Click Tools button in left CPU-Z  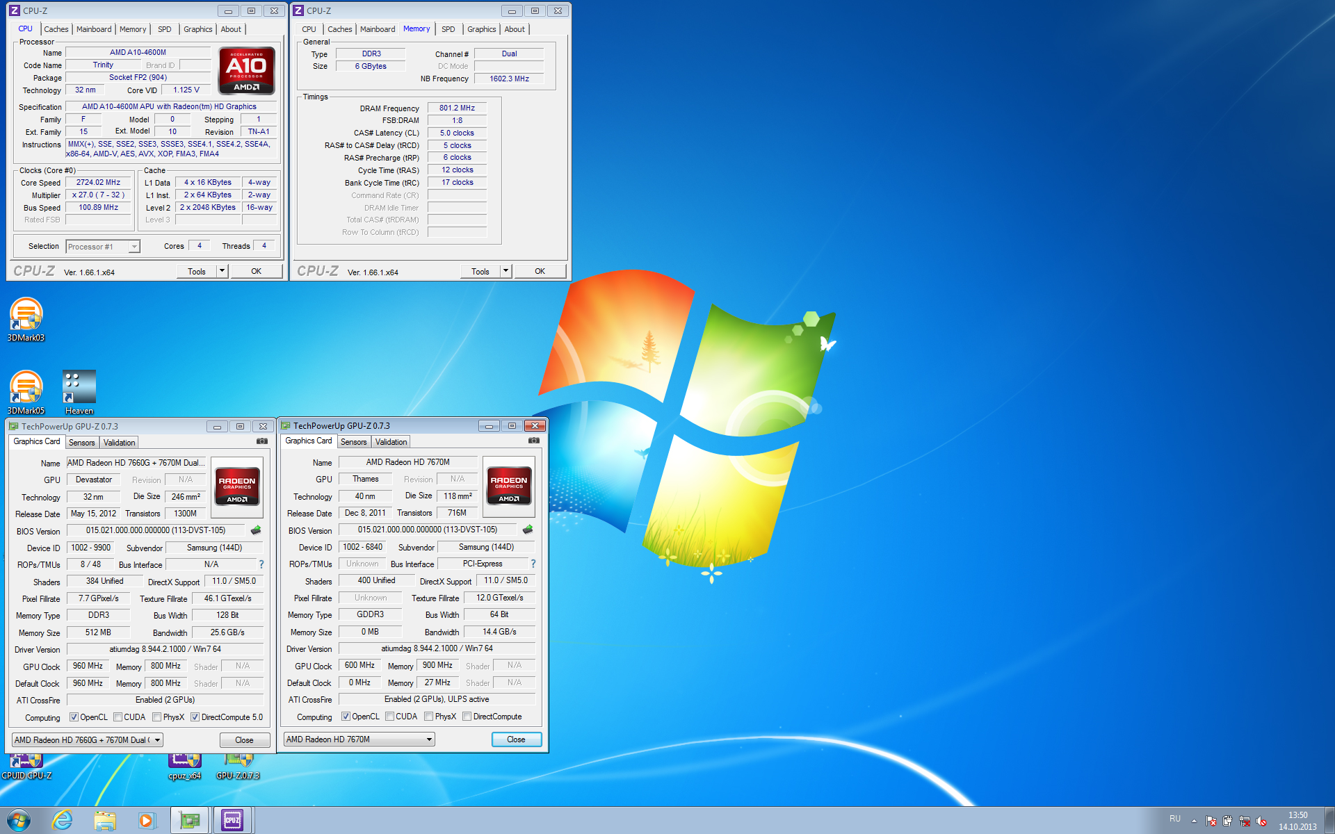pyautogui.click(x=197, y=272)
